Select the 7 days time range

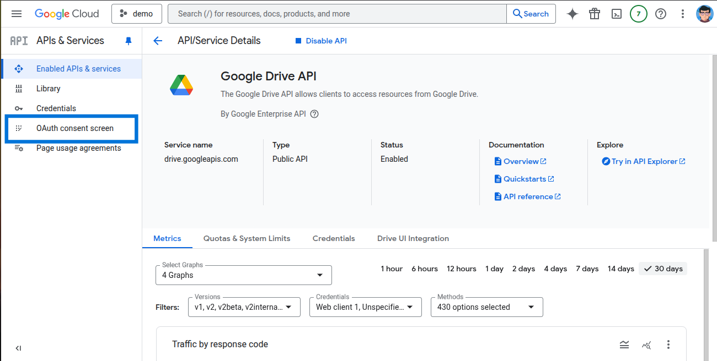(587, 269)
